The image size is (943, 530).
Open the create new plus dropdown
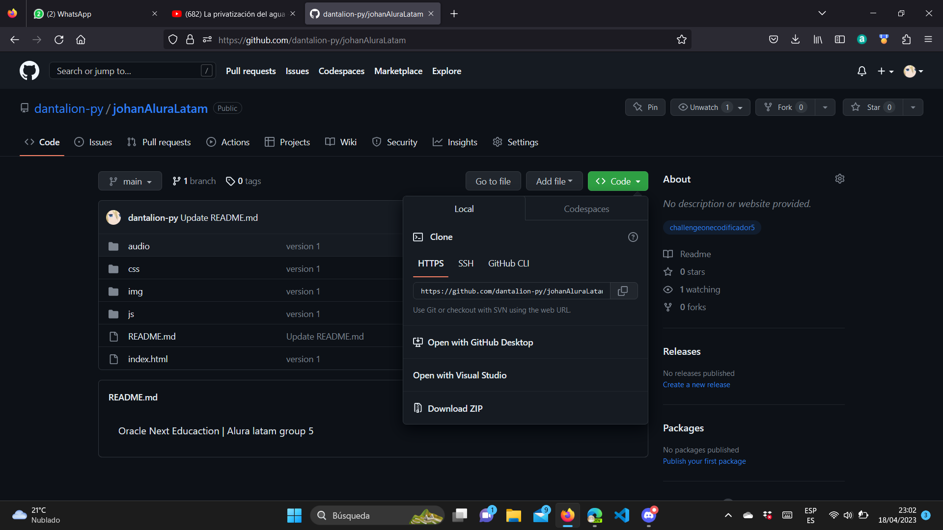click(886, 71)
